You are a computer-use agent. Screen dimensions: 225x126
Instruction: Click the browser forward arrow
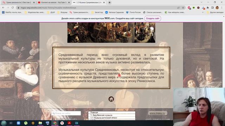[x=8, y=8]
